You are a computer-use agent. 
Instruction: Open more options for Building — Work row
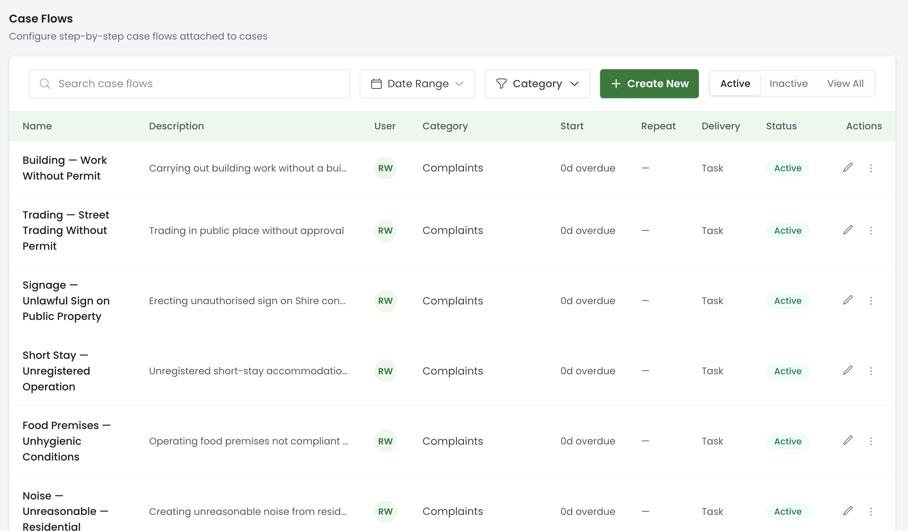pyautogui.click(x=871, y=168)
